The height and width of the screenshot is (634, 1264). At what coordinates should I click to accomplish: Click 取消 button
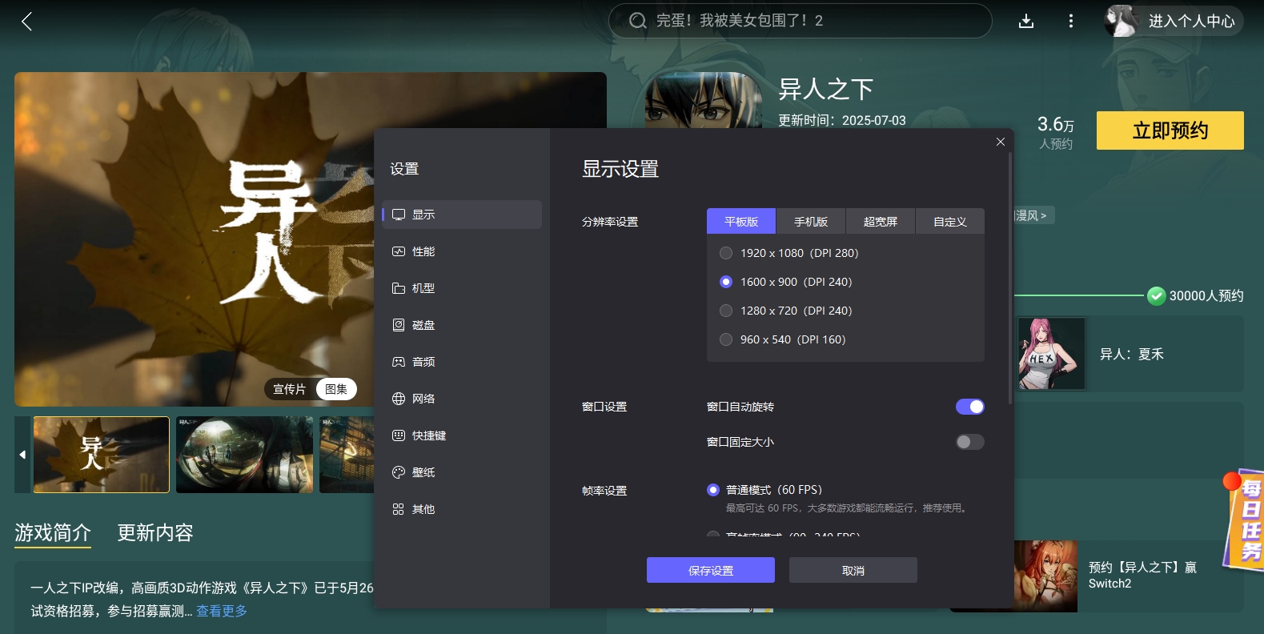(x=853, y=570)
